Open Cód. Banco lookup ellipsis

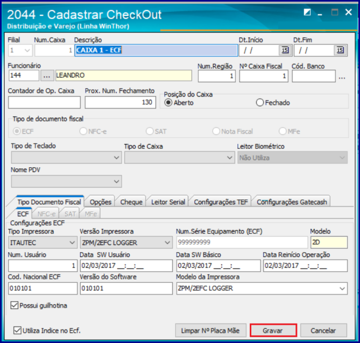(x=342, y=77)
